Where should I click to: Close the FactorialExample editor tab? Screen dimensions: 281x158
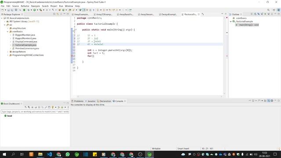[x=199, y=14]
